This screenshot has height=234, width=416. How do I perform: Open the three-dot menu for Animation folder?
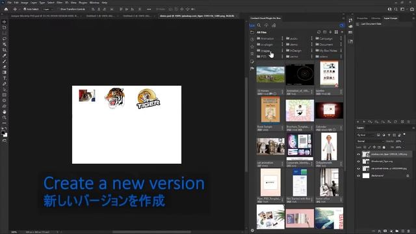tap(282, 38)
